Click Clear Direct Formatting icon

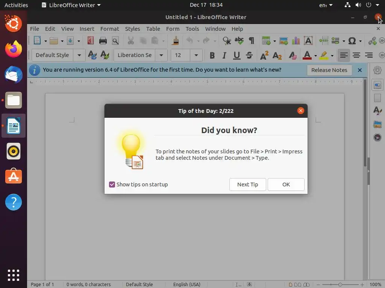(293, 55)
